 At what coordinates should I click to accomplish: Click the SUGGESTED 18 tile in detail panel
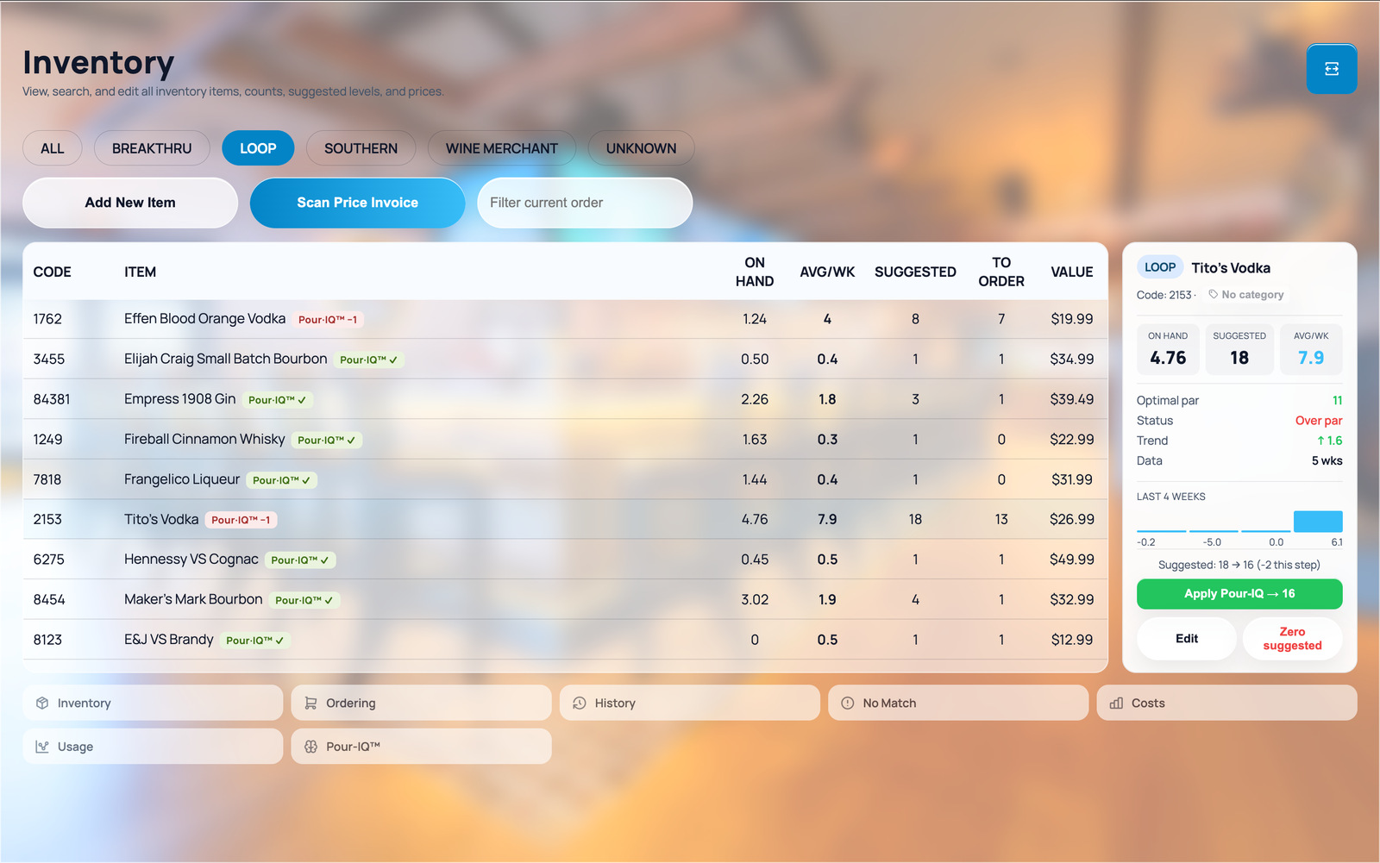pos(1239,349)
